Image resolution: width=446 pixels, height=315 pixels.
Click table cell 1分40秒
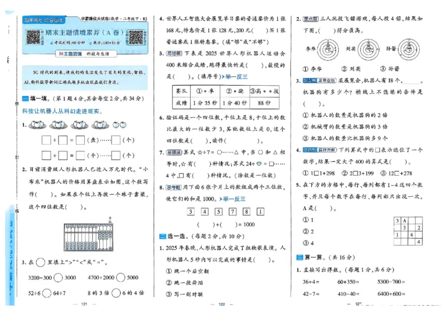click(235, 103)
